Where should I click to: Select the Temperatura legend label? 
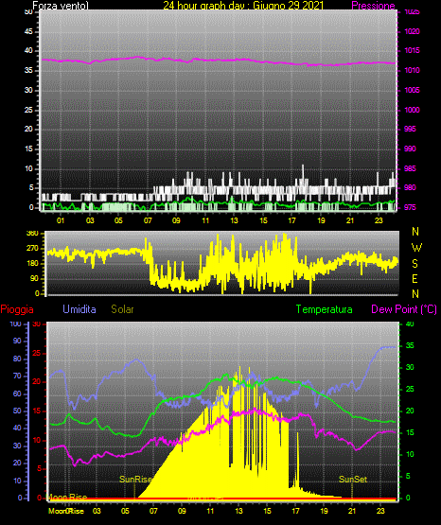(x=324, y=309)
